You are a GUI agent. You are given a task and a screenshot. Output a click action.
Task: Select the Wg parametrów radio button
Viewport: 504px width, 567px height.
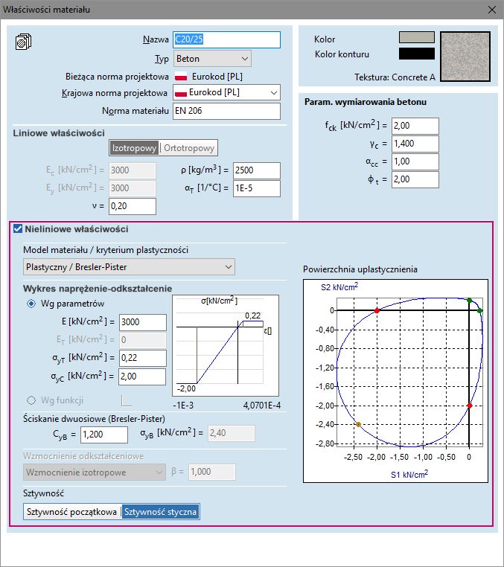32,304
